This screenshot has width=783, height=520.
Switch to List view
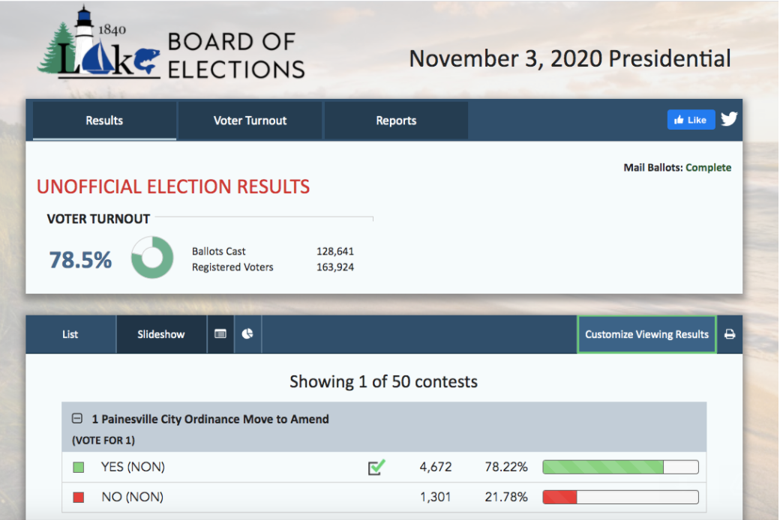point(70,334)
